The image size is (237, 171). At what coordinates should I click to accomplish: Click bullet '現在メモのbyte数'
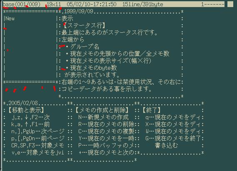92,68
